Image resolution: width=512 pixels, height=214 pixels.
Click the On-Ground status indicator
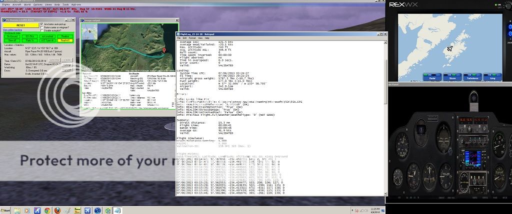tap(12, 36)
